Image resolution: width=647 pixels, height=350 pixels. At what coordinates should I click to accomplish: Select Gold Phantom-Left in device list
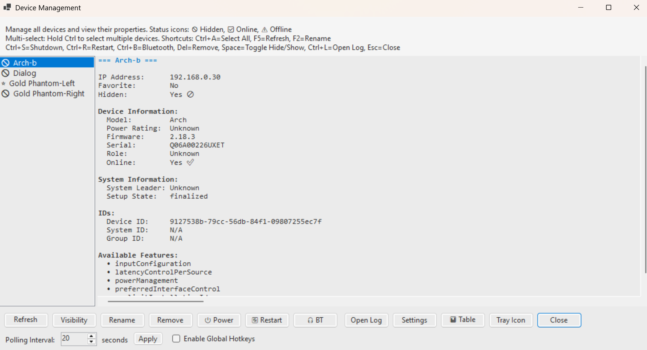[x=42, y=84]
